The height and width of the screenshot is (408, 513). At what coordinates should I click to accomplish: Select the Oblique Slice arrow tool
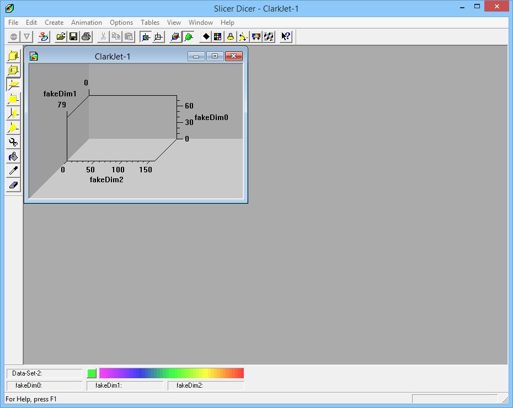[x=13, y=127]
